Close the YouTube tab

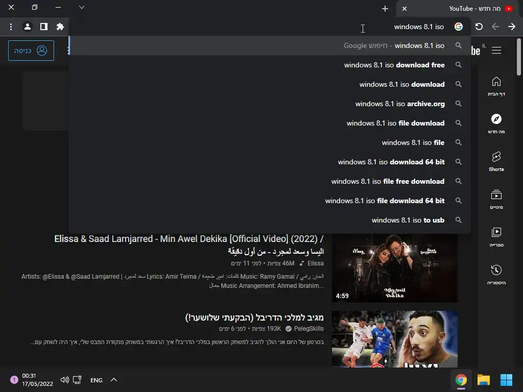click(x=405, y=9)
